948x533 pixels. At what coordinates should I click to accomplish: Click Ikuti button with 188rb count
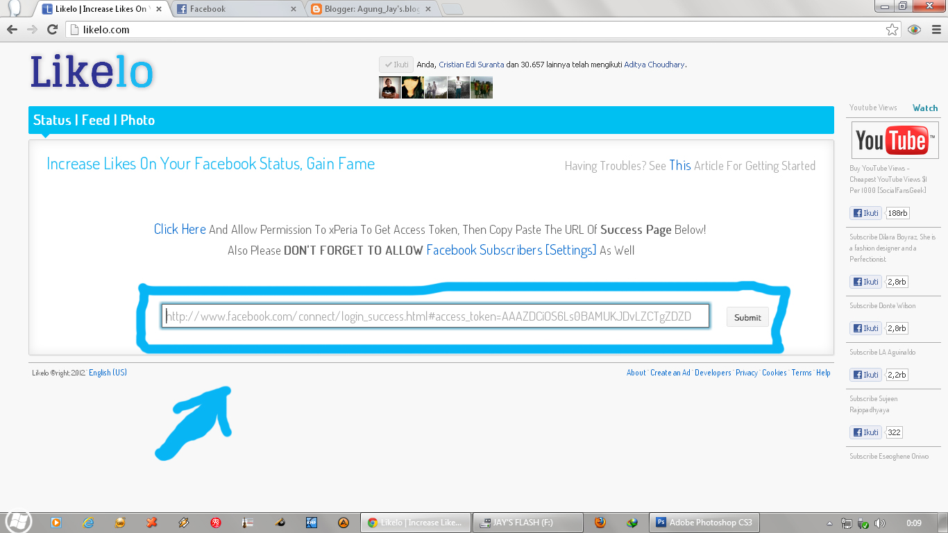tap(865, 213)
